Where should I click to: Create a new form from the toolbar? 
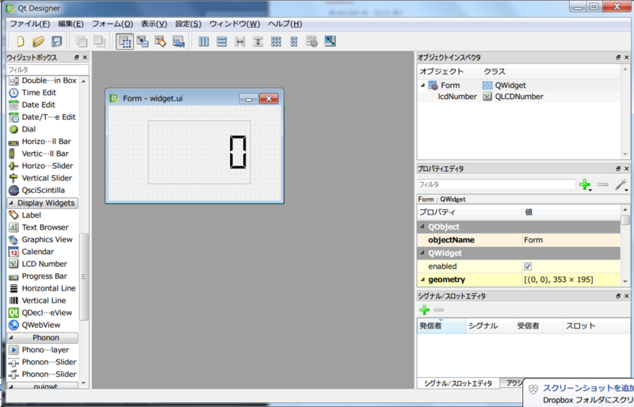click(21, 41)
